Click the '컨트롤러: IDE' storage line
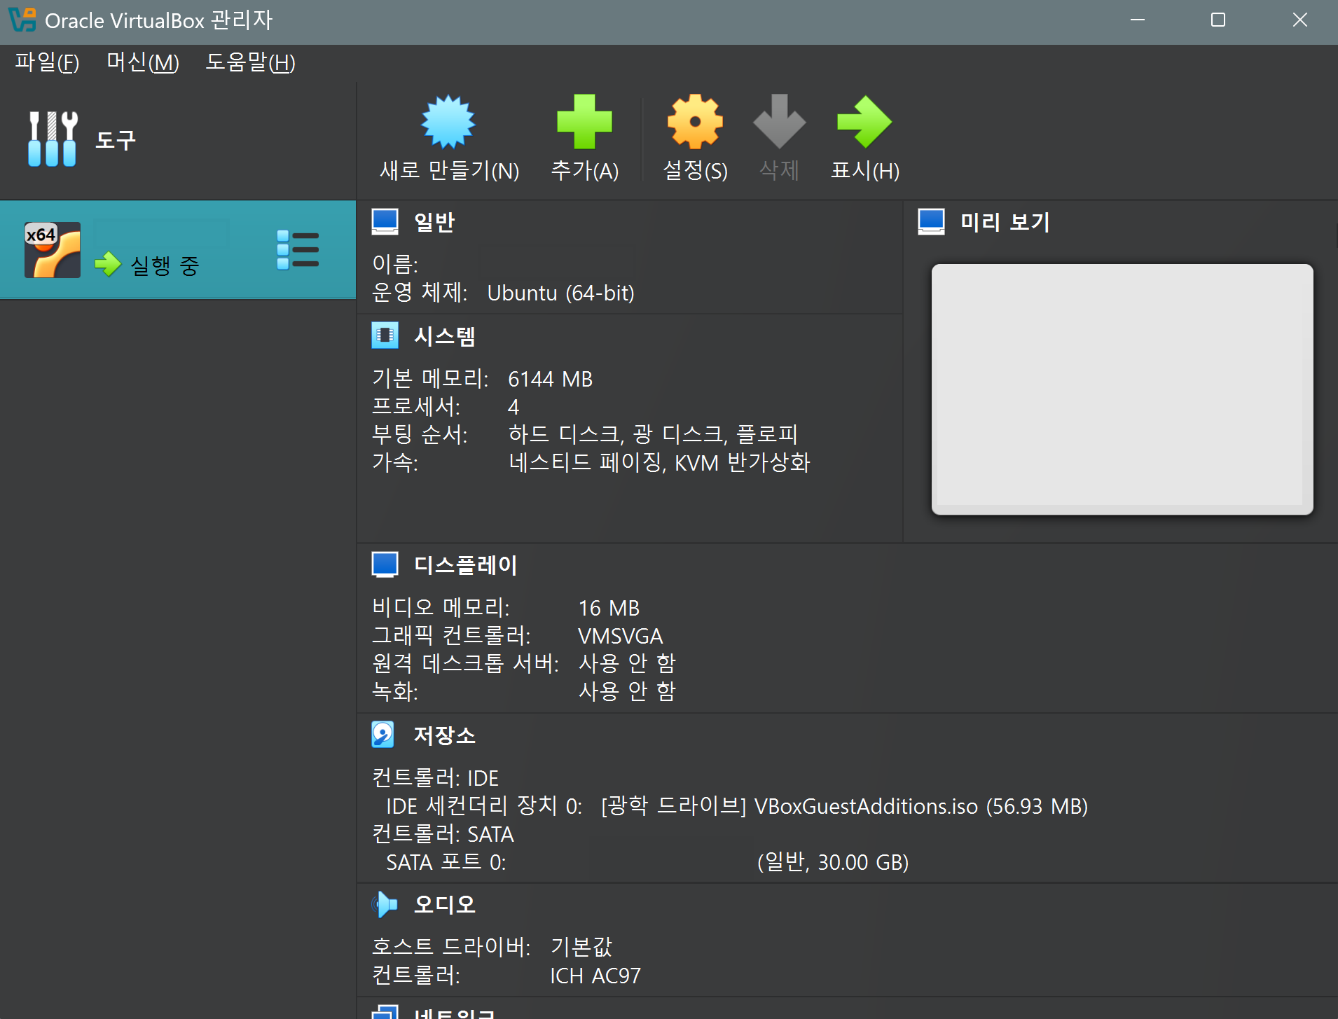 tap(435, 778)
